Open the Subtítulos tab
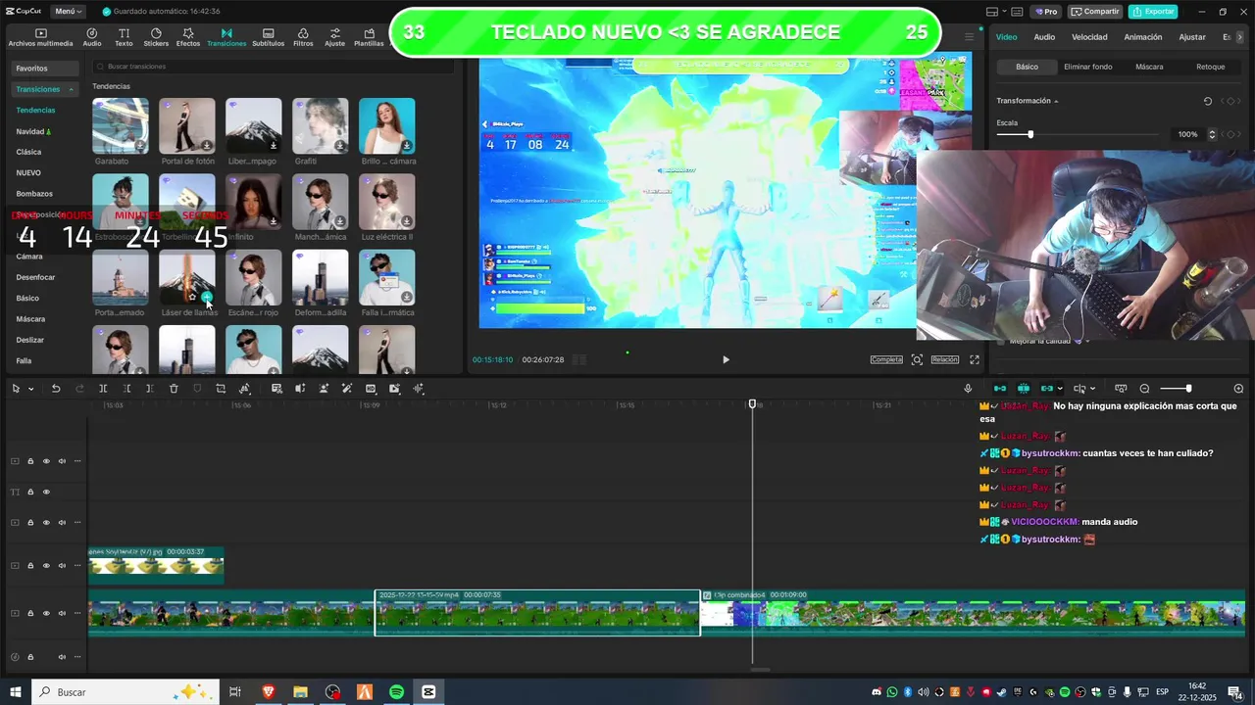 [268, 37]
